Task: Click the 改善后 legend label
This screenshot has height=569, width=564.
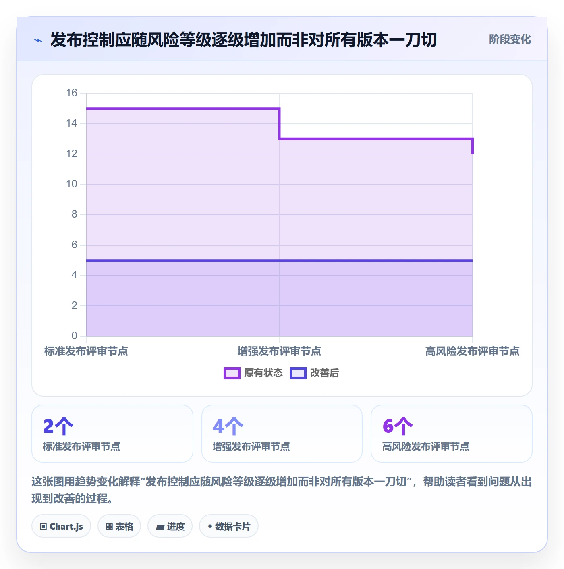Action: click(324, 373)
